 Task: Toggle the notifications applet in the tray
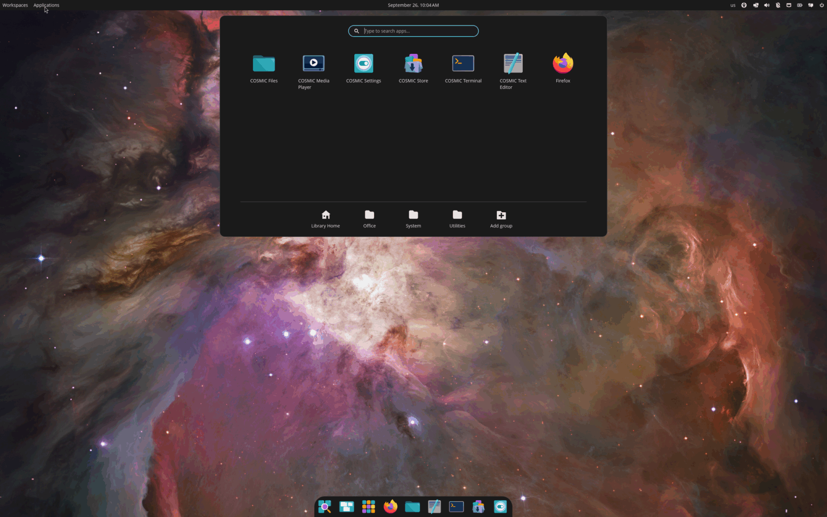click(x=810, y=5)
